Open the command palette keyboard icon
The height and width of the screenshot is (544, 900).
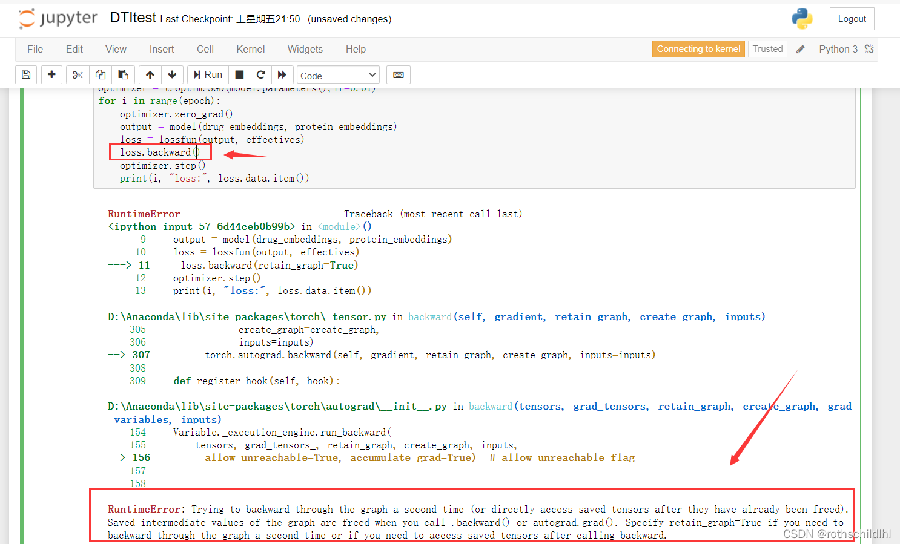399,74
